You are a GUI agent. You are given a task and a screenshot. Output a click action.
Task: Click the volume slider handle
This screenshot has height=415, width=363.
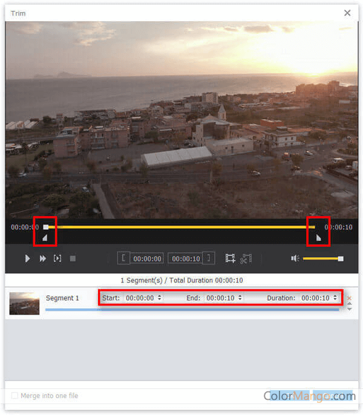pos(341,258)
